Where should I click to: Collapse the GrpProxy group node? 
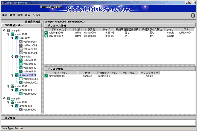click(x=12, y=38)
